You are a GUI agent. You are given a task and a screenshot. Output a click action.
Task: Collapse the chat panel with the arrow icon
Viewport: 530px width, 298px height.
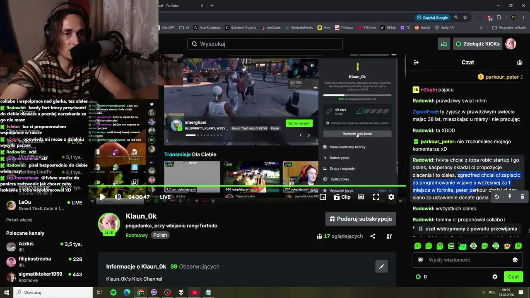pos(416,62)
